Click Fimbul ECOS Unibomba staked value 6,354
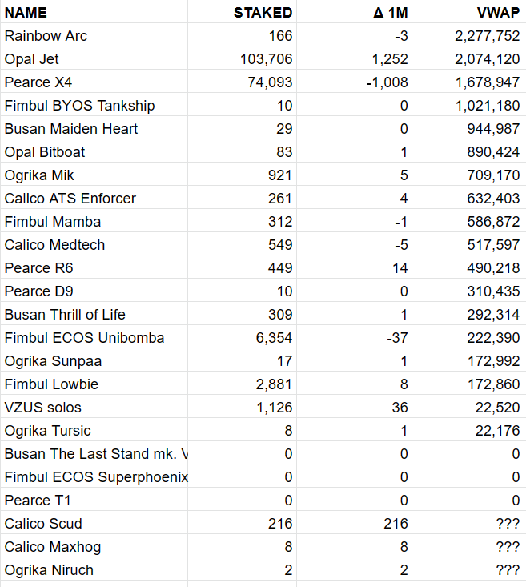Viewport: 526px width, 587px height. point(274,338)
